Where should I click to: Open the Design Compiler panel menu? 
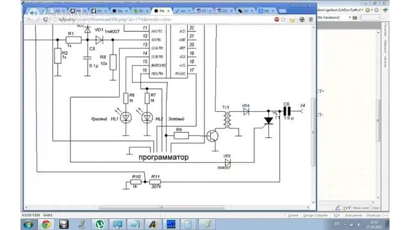pyautogui.click(x=315, y=215)
